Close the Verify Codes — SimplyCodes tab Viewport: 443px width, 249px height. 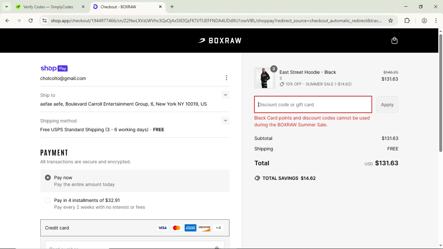point(83,6)
